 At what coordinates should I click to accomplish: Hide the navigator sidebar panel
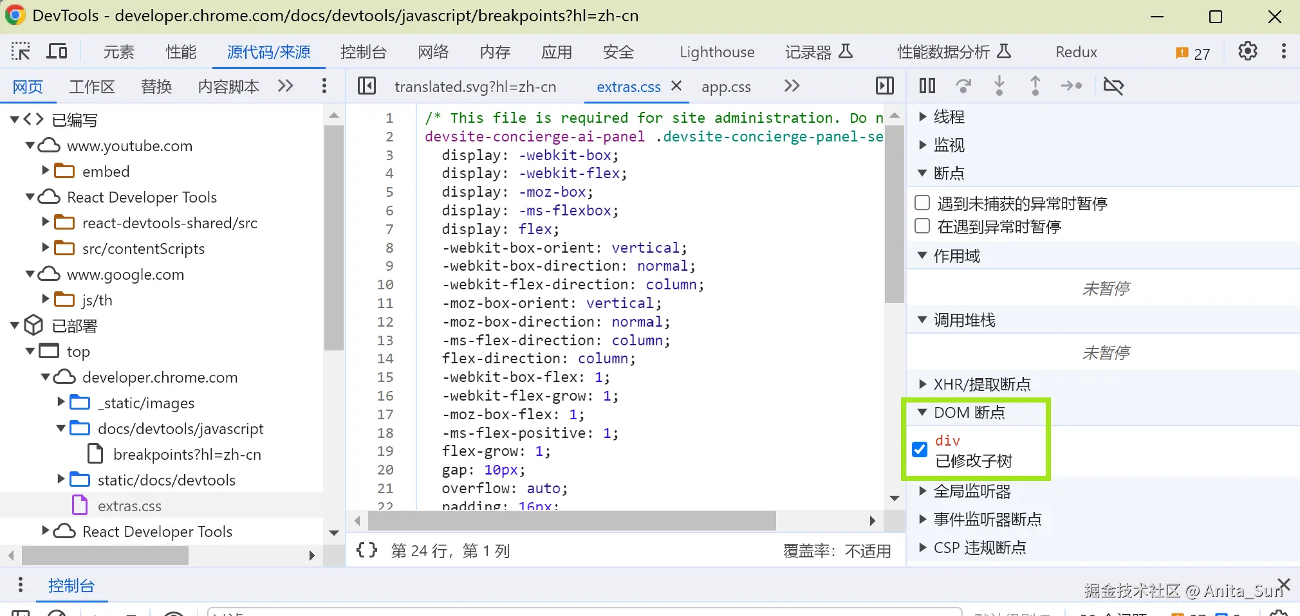click(x=367, y=86)
